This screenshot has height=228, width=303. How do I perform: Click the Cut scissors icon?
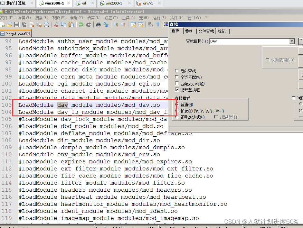click(x=56, y=24)
